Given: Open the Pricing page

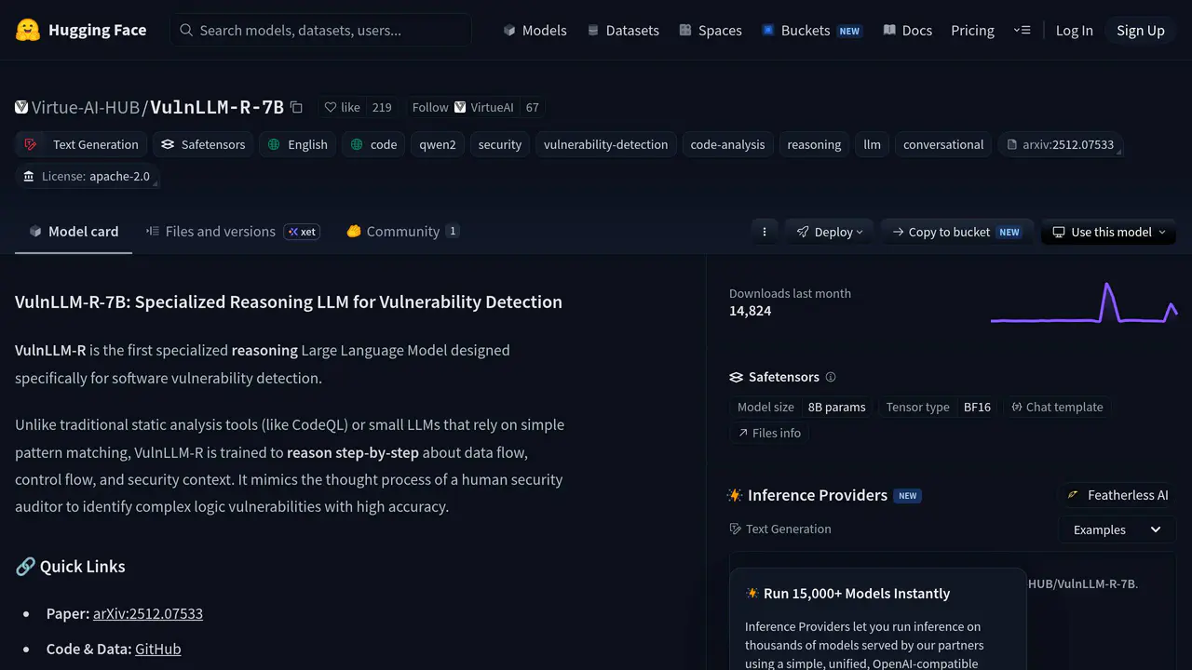Looking at the screenshot, I should click(x=972, y=30).
